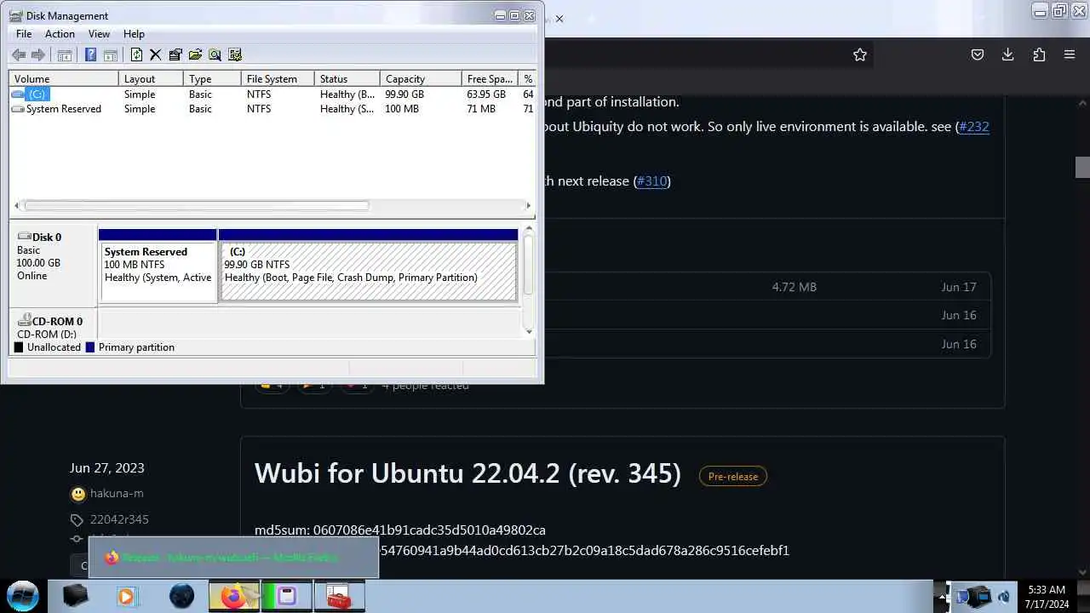Click the Delete (black X) toolbar icon
The width and height of the screenshot is (1090, 613).
156,54
